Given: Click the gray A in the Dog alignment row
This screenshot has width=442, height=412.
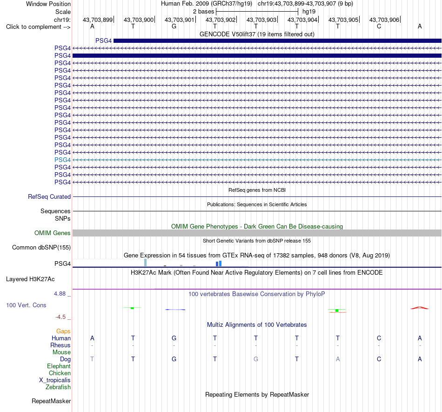Looking at the screenshot, I should click(338, 359).
